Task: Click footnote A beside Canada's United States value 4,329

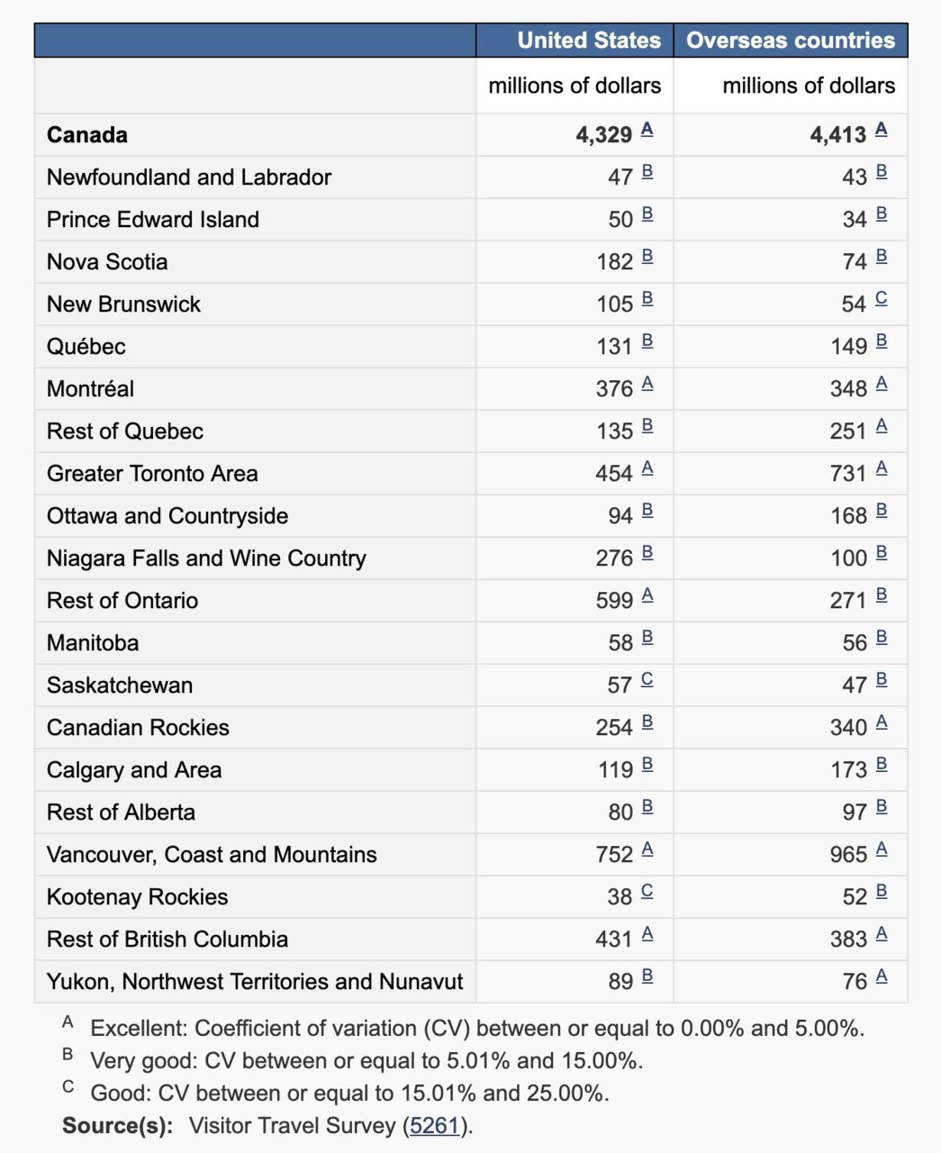Action: click(x=647, y=130)
